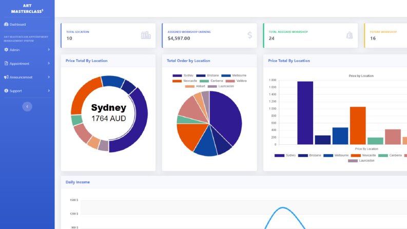This screenshot has width=407, height=229.
Task: Toggle Hobart in the pie chart legend
Action: pyautogui.click(x=195, y=86)
